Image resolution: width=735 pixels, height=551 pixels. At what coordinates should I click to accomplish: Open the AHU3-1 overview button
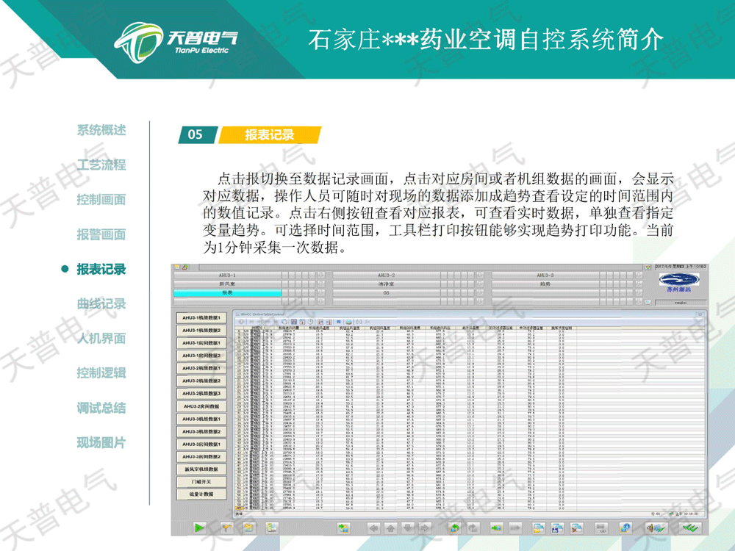point(227,275)
